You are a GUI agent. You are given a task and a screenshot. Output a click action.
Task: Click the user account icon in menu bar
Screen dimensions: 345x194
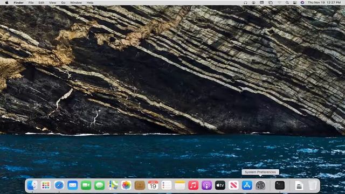pos(253,3)
